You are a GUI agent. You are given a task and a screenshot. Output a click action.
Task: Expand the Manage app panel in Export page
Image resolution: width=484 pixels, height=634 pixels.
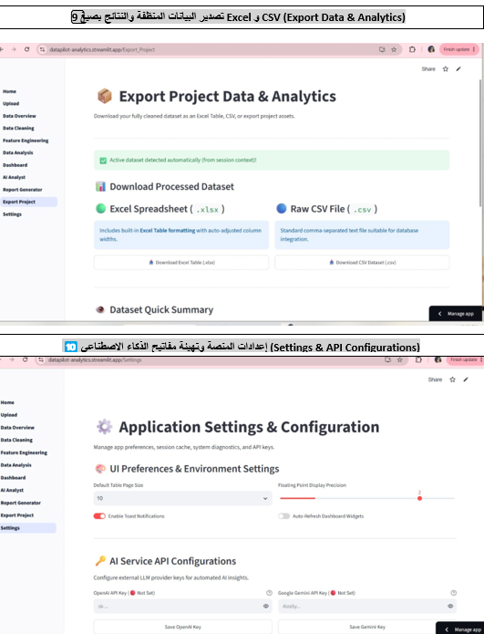tap(456, 314)
